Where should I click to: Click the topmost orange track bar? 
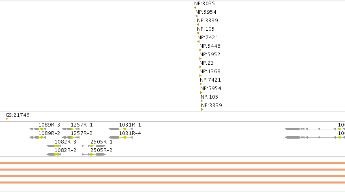[173, 163]
